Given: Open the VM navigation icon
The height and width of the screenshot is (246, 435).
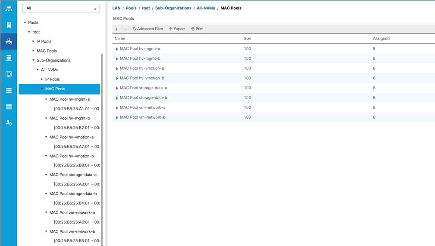Looking at the screenshot, I should 9,74.
